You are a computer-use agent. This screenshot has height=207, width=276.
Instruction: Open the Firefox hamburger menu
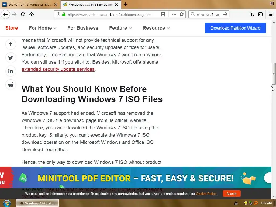(x=271, y=15)
